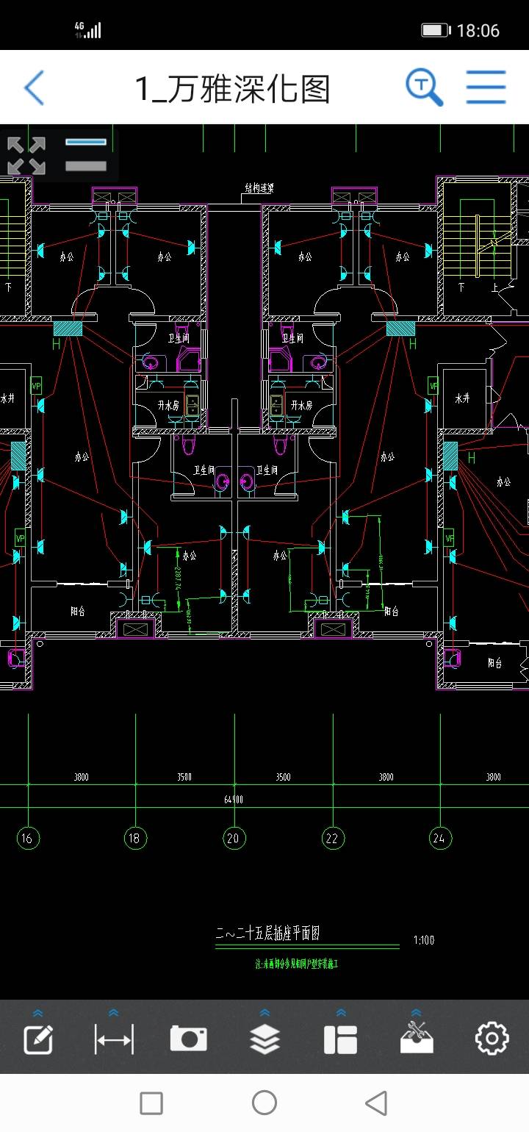Enter fullscreen drawing view
Screen dimensions: 529x1132
[x=26, y=155]
